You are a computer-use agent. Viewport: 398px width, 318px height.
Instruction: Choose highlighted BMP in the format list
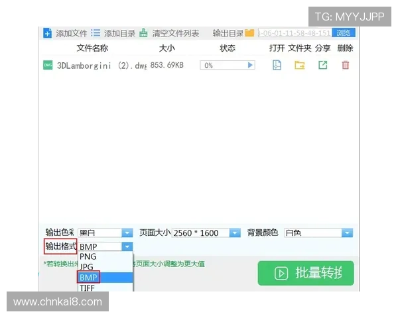coord(105,277)
